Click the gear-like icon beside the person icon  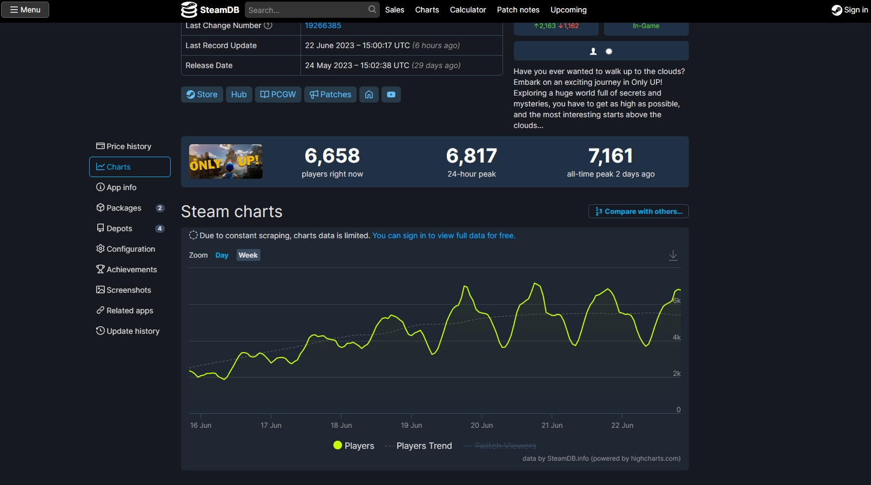pos(609,51)
